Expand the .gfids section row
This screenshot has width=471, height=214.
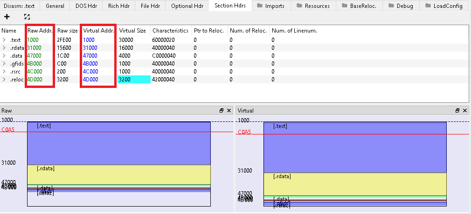tap(4, 64)
